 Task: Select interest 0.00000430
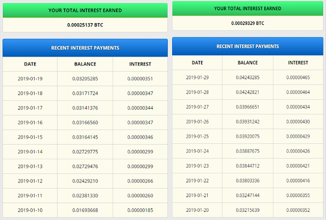tap(298, 122)
